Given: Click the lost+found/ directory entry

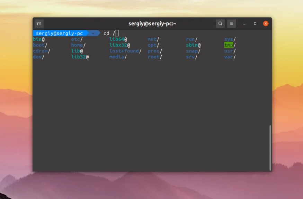Looking at the screenshot, I should (124, 51).
